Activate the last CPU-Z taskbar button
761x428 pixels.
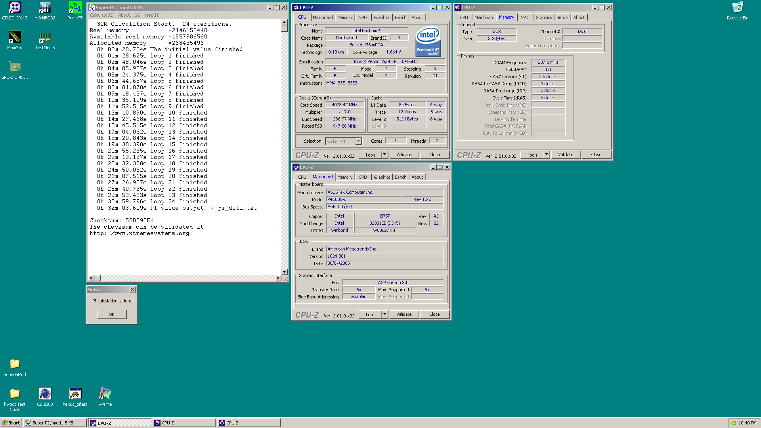(249, 423)
